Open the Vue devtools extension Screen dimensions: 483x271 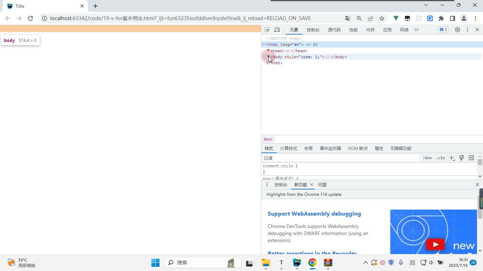[396, 18]
